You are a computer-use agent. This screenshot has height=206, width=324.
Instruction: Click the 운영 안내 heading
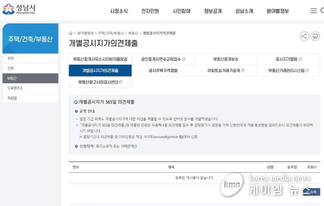(x=87, y=111)
